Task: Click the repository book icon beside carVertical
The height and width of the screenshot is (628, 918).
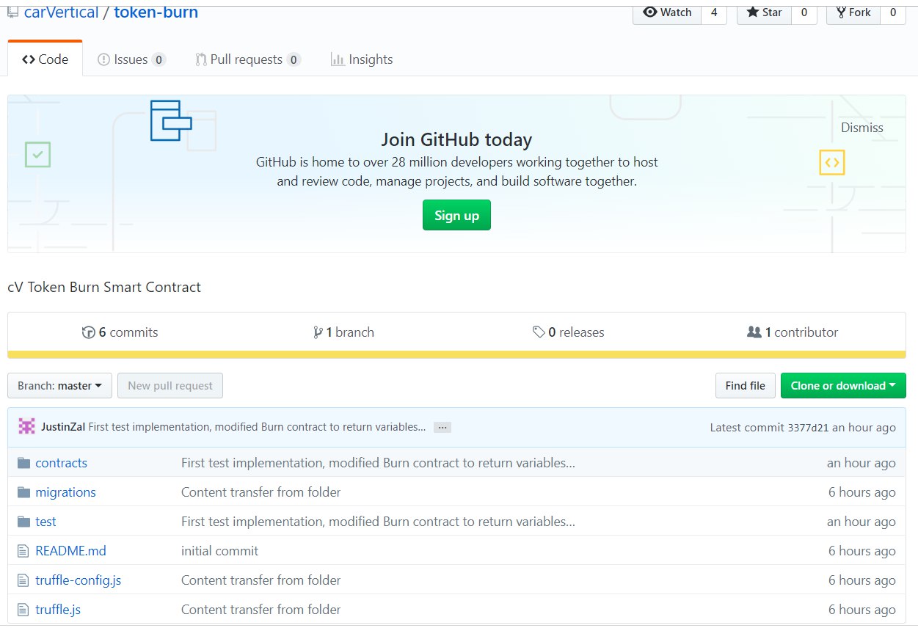Action: [12, 12]
